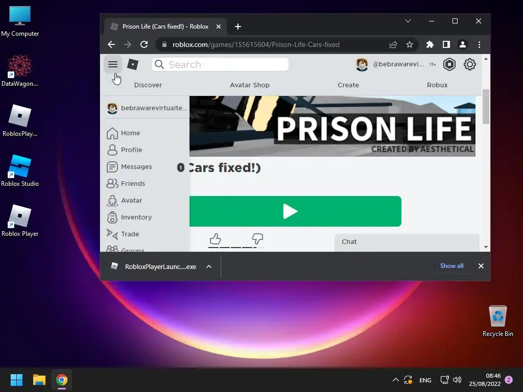Open the Robux tab
The width and height of the screenshot is (523, 392).
437,85
